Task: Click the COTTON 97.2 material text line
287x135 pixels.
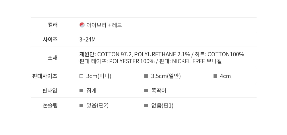Action: point(162,54)
